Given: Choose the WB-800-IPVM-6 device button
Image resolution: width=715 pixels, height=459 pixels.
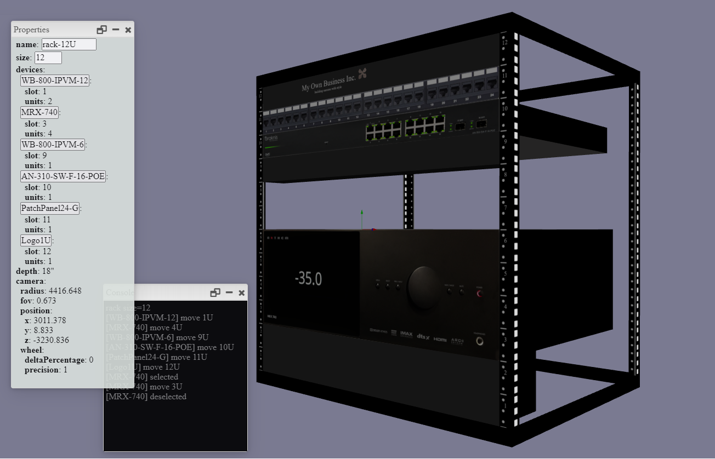Looking at the screenshot, I should (52, 145).
